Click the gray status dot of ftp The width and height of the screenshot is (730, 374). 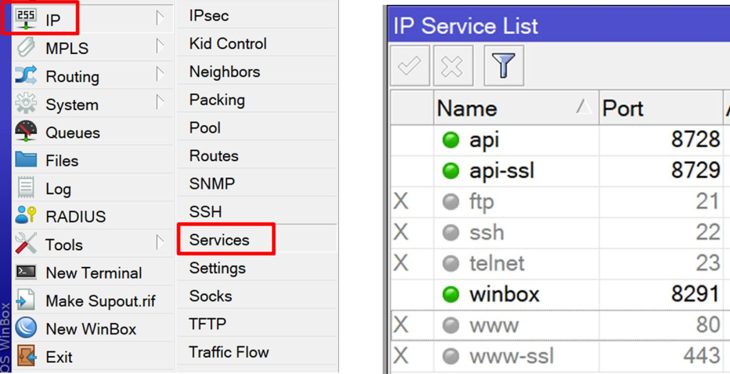[450, 202]
